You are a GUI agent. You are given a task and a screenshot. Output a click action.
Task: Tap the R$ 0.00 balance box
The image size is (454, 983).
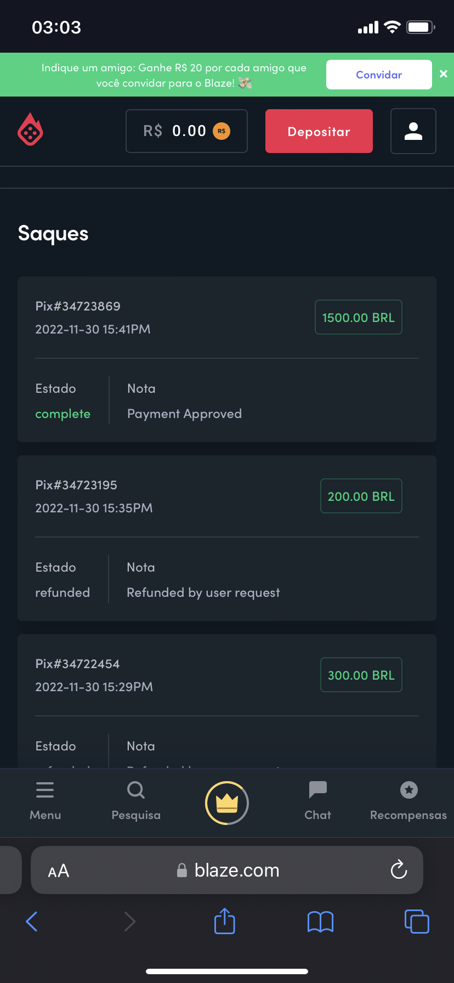click(186, 131)
